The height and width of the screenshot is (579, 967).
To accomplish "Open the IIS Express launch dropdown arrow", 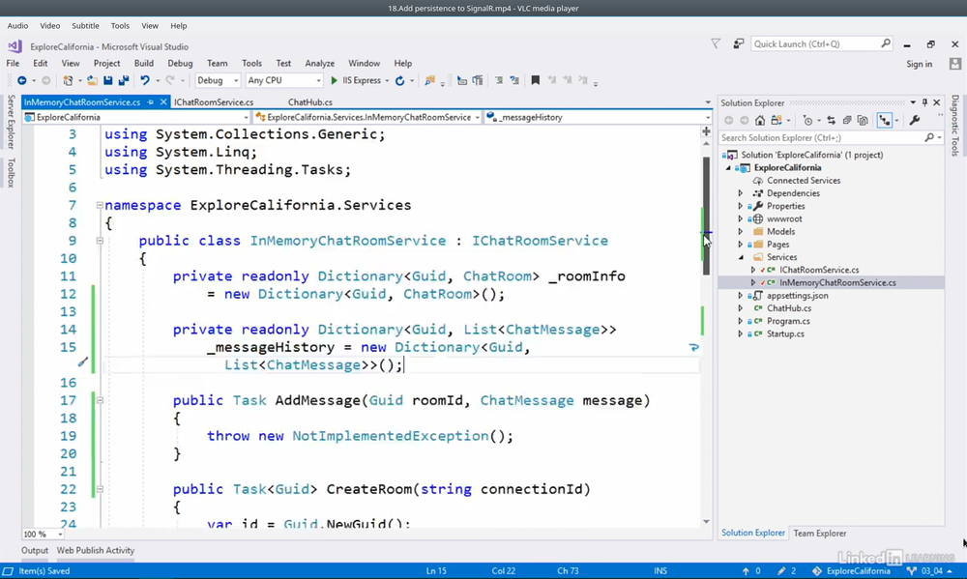I will click(387, 81).
